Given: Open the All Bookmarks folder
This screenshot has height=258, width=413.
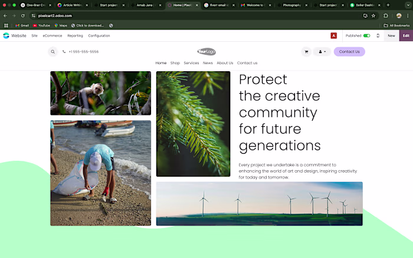Looking at the screenshot, I should coord(396,25).
